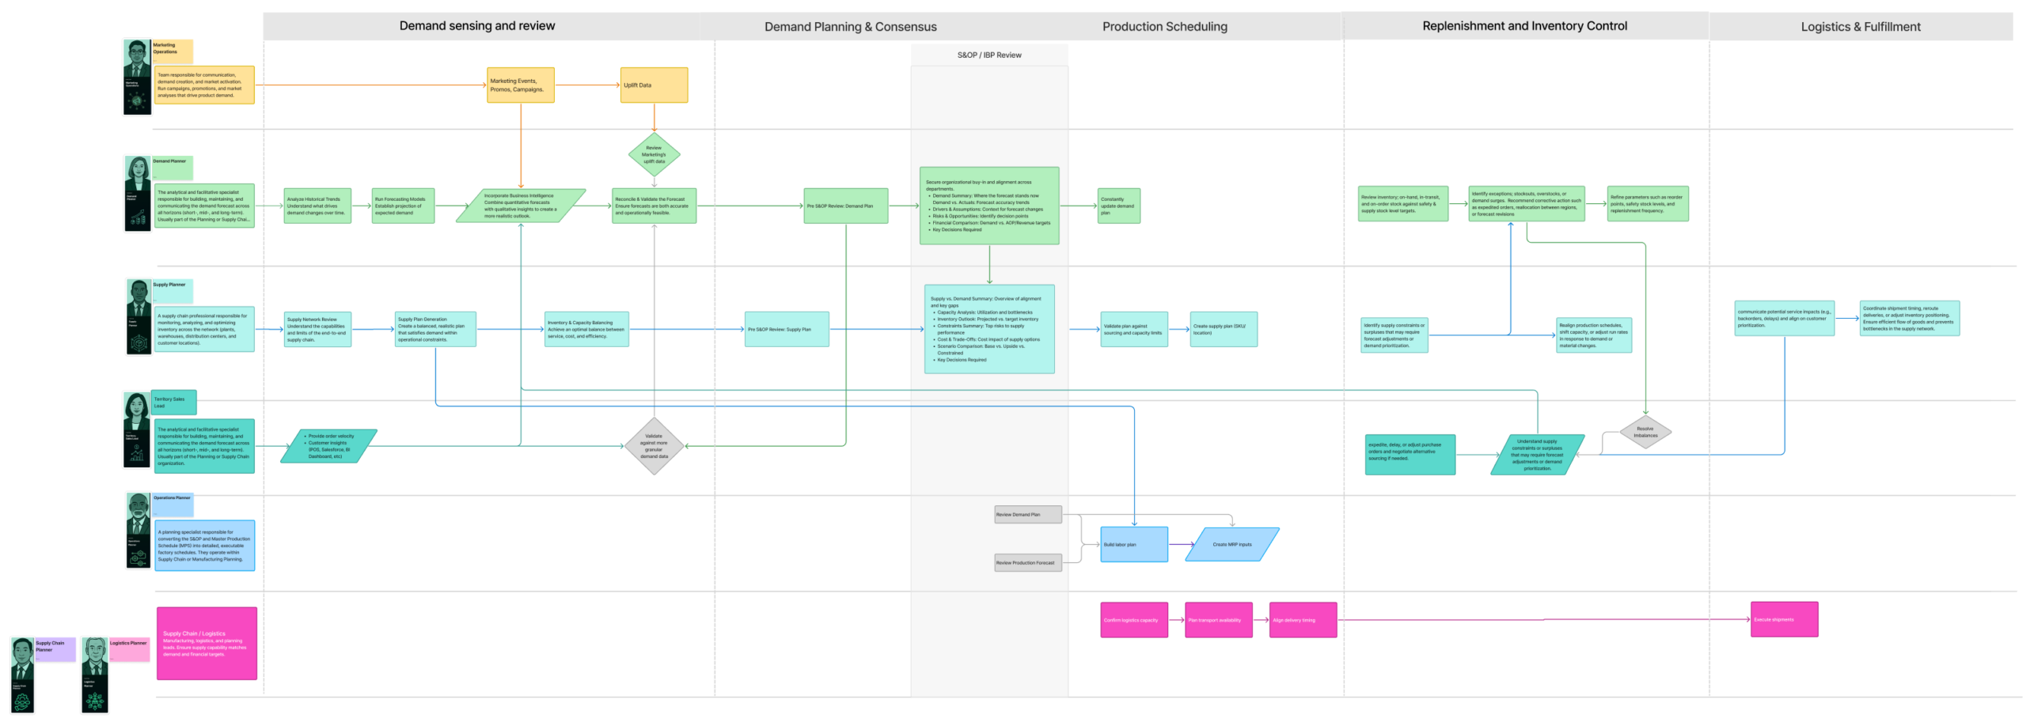Screen dimensions: 2026x722
Task: Click the Resolve Imbalances decision diamond
Action: point(1645,432)
